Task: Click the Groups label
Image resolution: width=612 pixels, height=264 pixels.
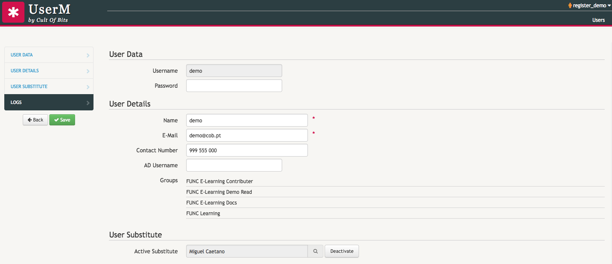Action: (x=169, y=181)
